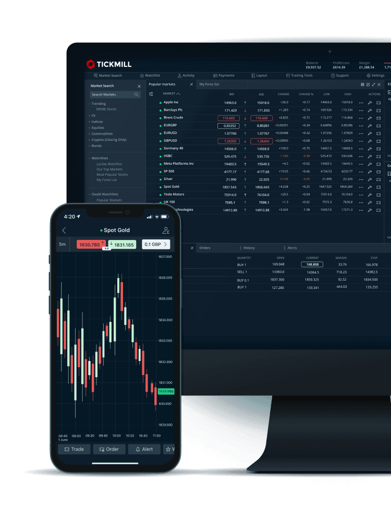Open the Watchlist menu item

(x=150, y=75)
